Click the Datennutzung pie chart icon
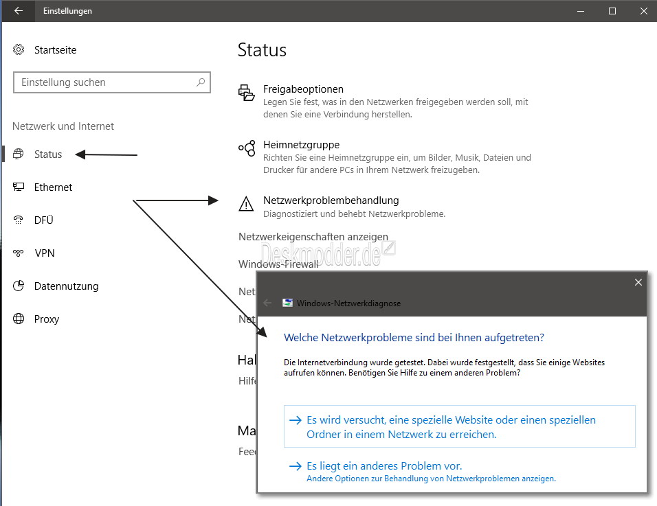The width and height of the screenshot is (657, 506). click(19, 286)
